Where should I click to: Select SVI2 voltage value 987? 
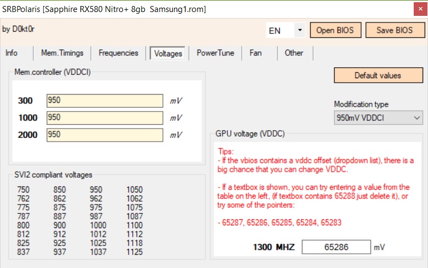tap(96, 216)
